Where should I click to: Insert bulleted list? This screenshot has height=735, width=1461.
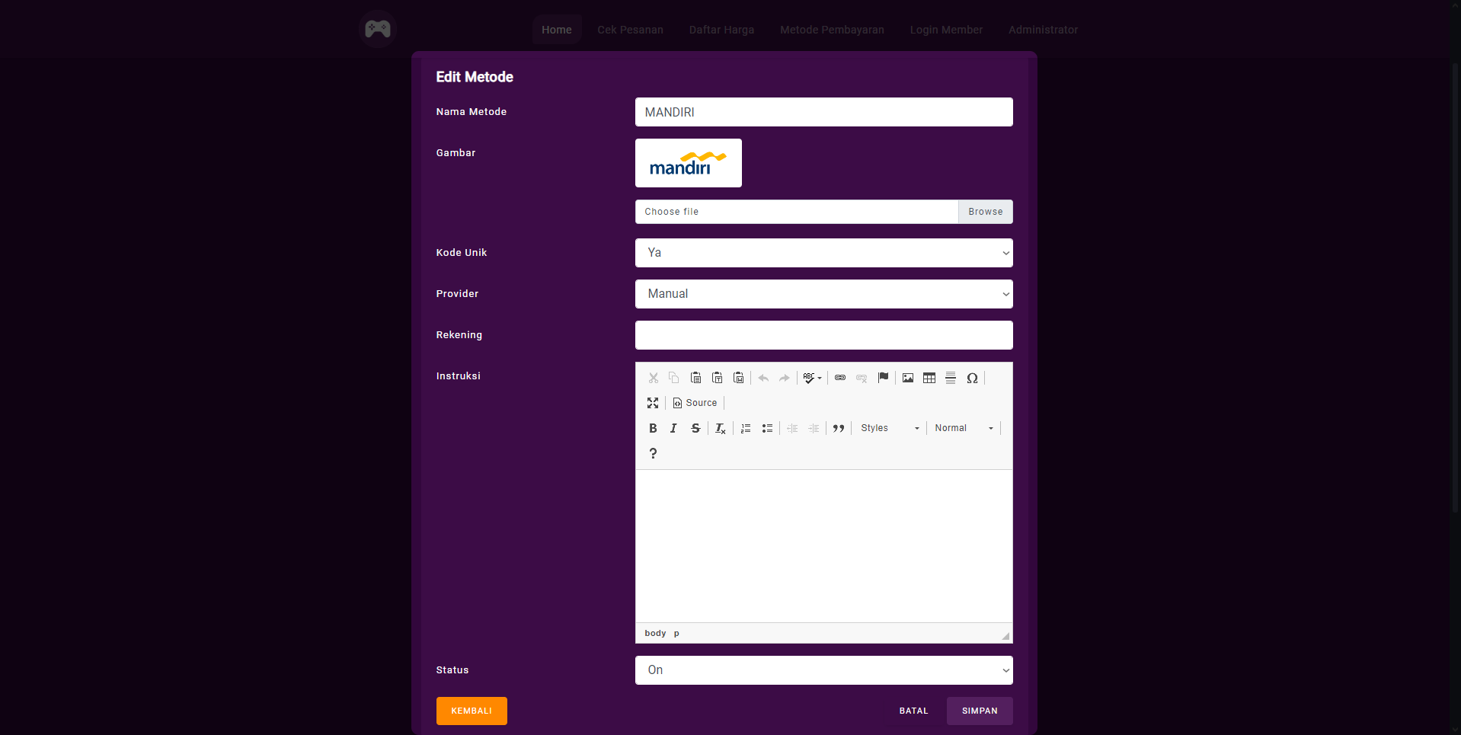767,428
